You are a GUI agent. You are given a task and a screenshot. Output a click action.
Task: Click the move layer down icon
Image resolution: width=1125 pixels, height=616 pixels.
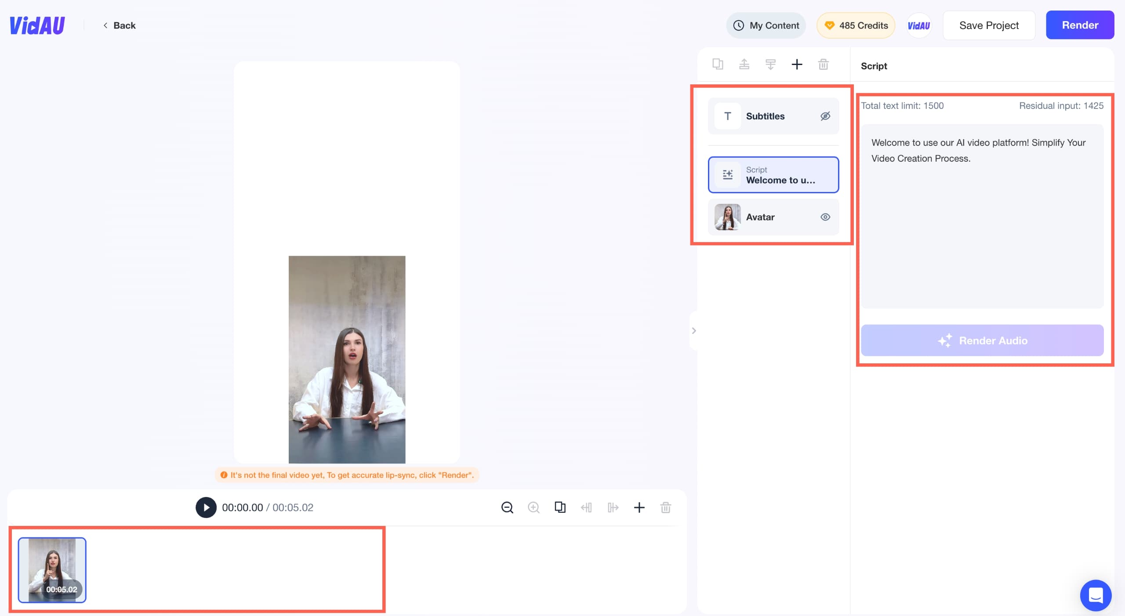[770, 64]
